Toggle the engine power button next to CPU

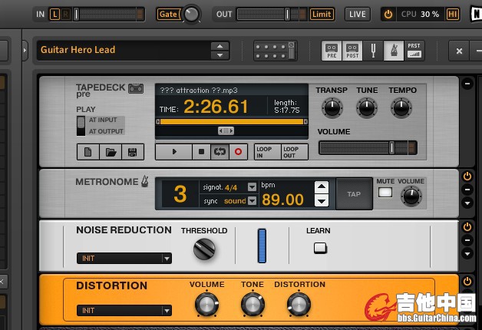coord(388,14)
